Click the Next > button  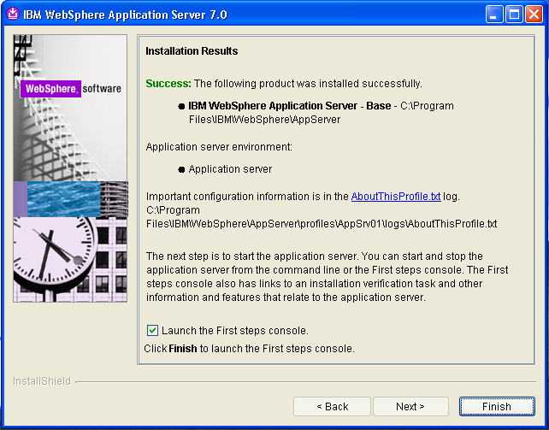coord(410,407)
